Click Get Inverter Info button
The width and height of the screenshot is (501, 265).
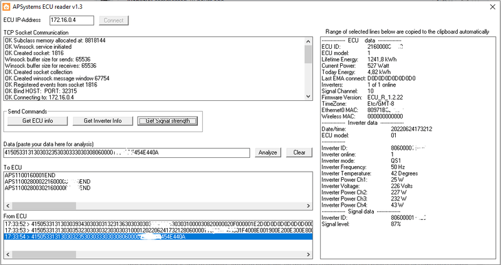pyautogui.click(x=103, y=121)
